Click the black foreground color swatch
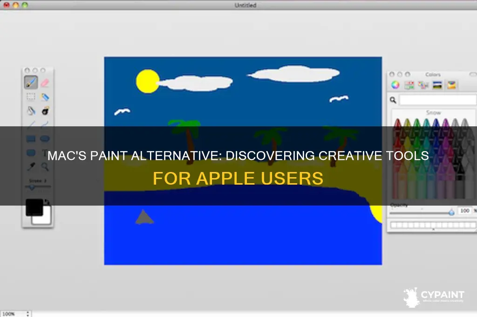 34,207
